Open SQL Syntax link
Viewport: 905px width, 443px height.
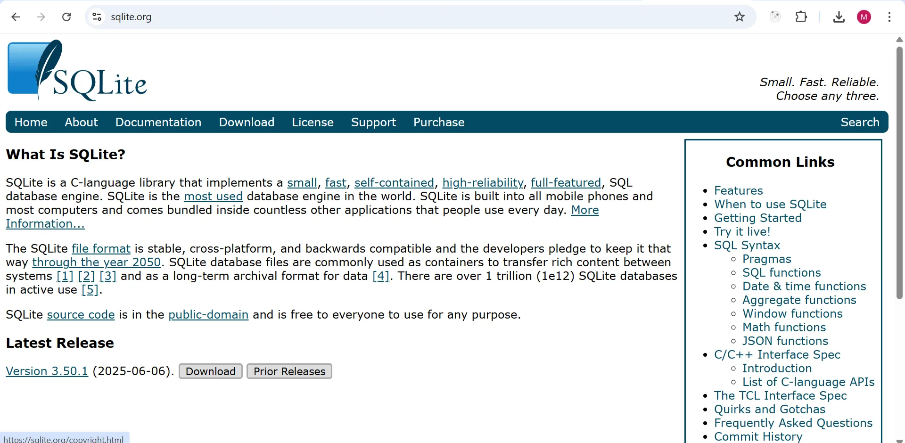(x=747, y=245)
